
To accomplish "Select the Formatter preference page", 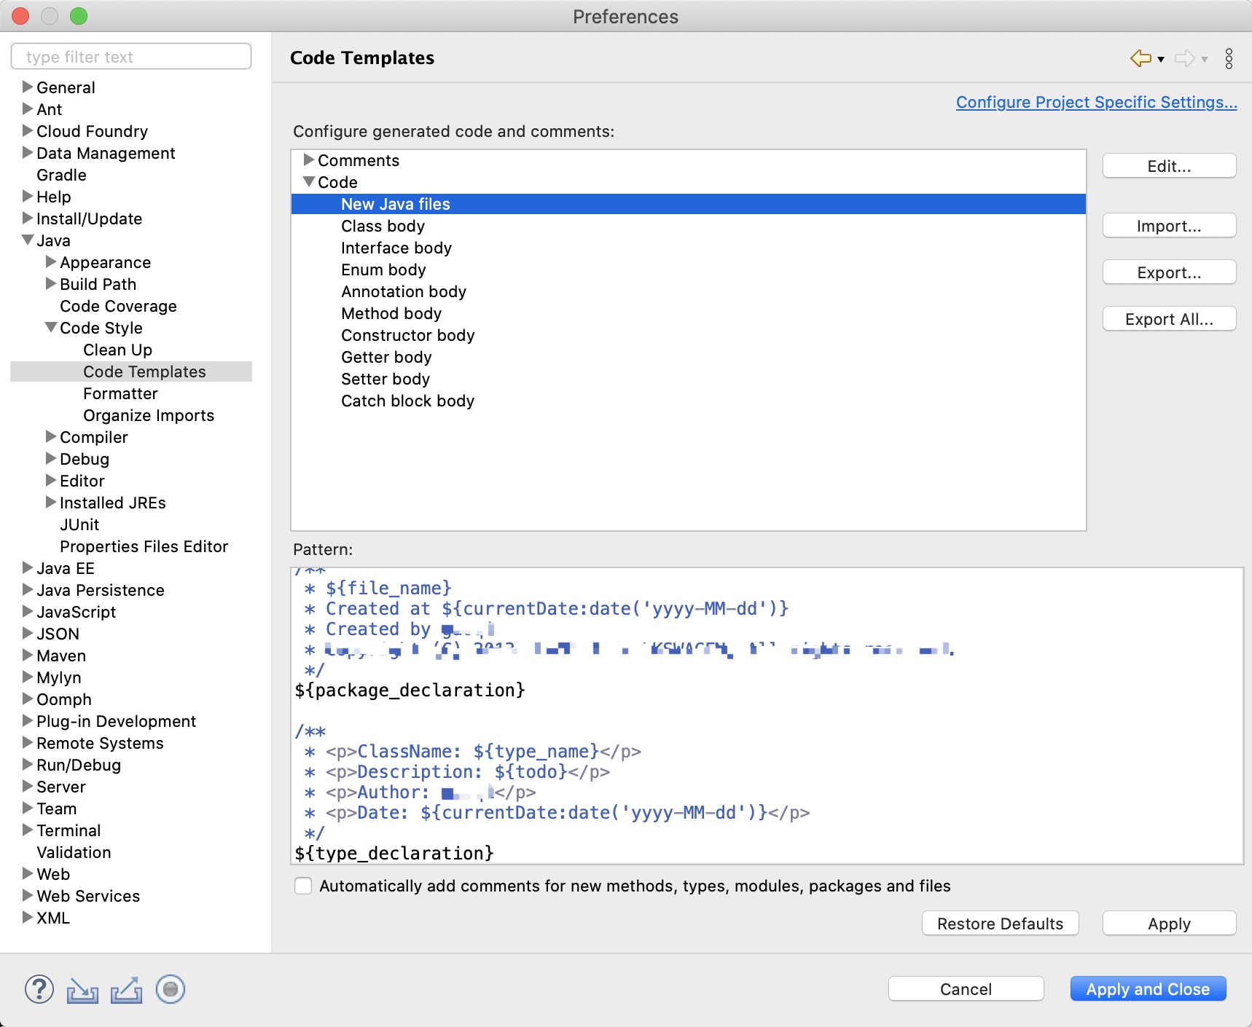I will tap(120, 393).
